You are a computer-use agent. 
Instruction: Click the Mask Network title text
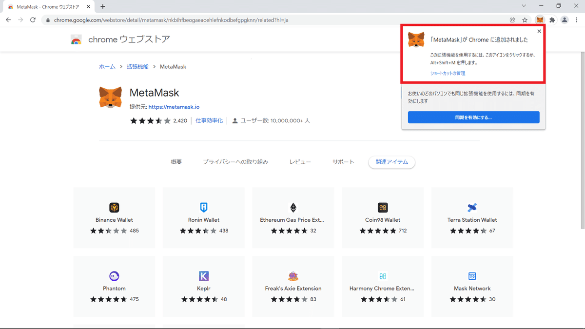point(472,289)
